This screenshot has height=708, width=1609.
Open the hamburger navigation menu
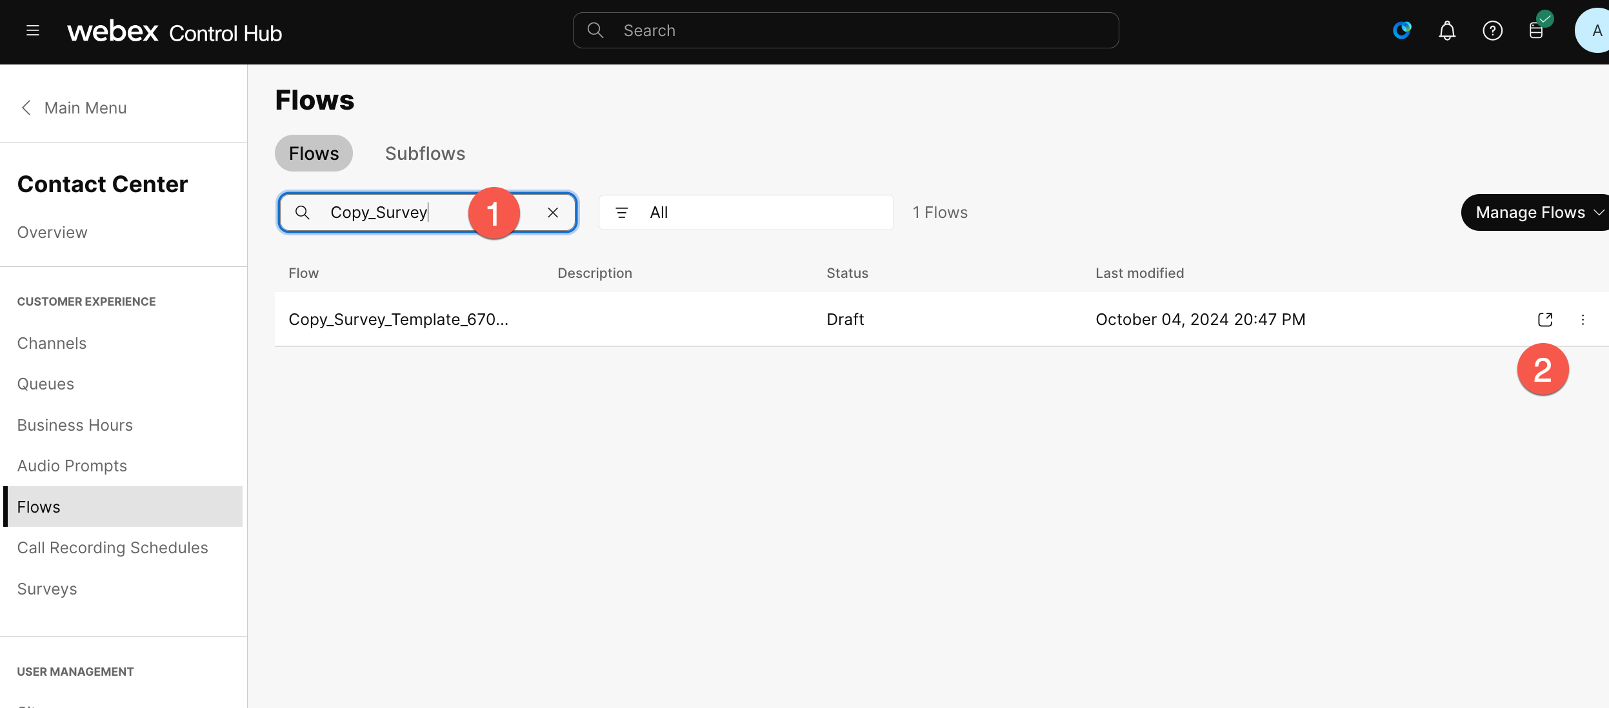33,30
